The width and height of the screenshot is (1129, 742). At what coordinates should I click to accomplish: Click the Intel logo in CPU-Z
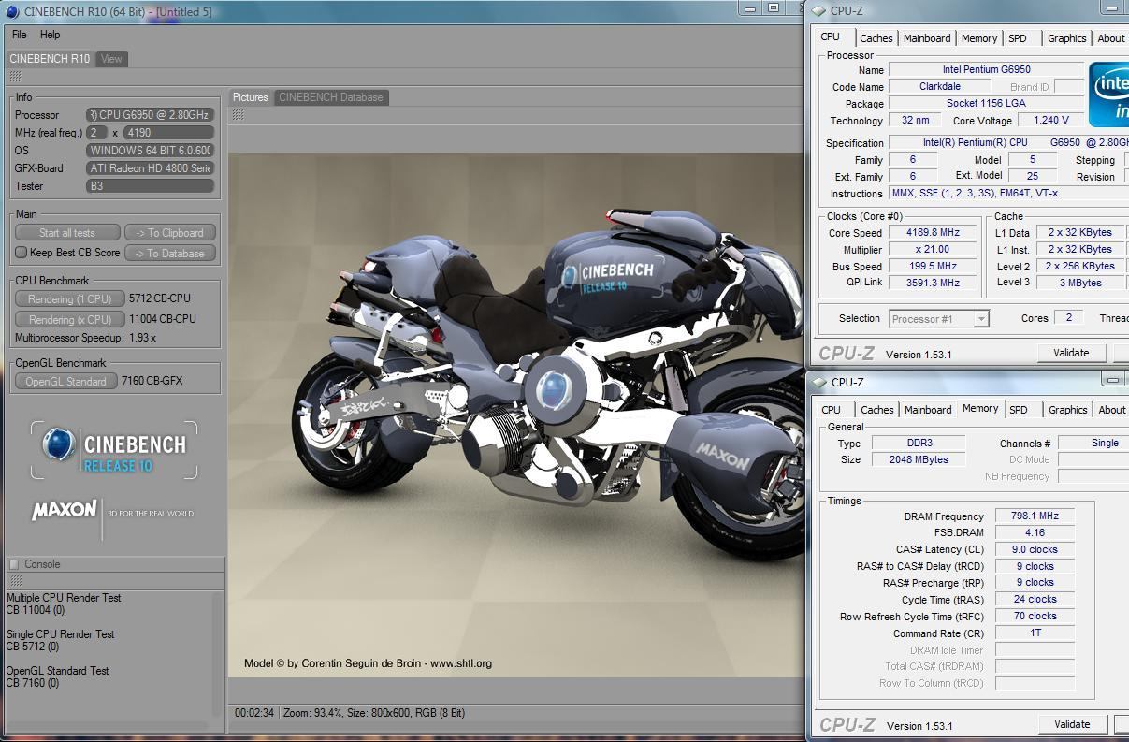tap(1108, 96)
